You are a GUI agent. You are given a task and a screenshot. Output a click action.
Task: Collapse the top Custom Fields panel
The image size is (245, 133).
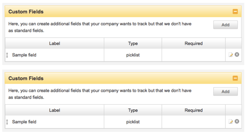click(x=235, y=11)
